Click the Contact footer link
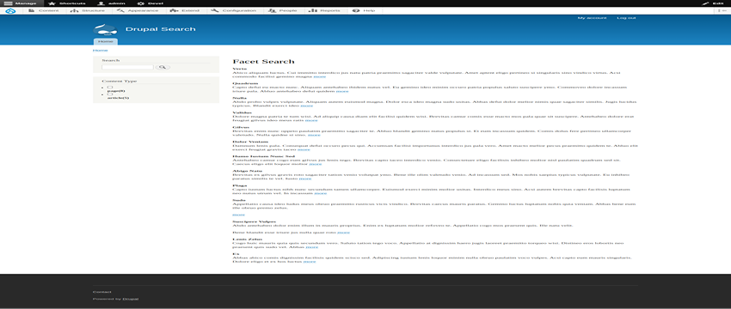Screen dimensions: 731x309 point(101,292)
